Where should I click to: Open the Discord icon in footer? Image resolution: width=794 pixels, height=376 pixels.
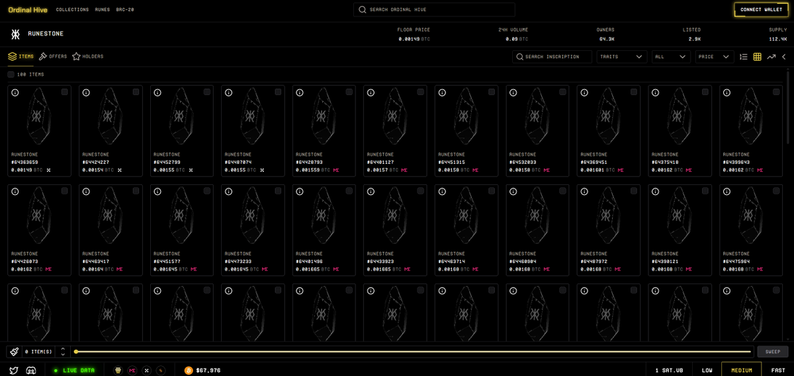[x=30, y=370]
